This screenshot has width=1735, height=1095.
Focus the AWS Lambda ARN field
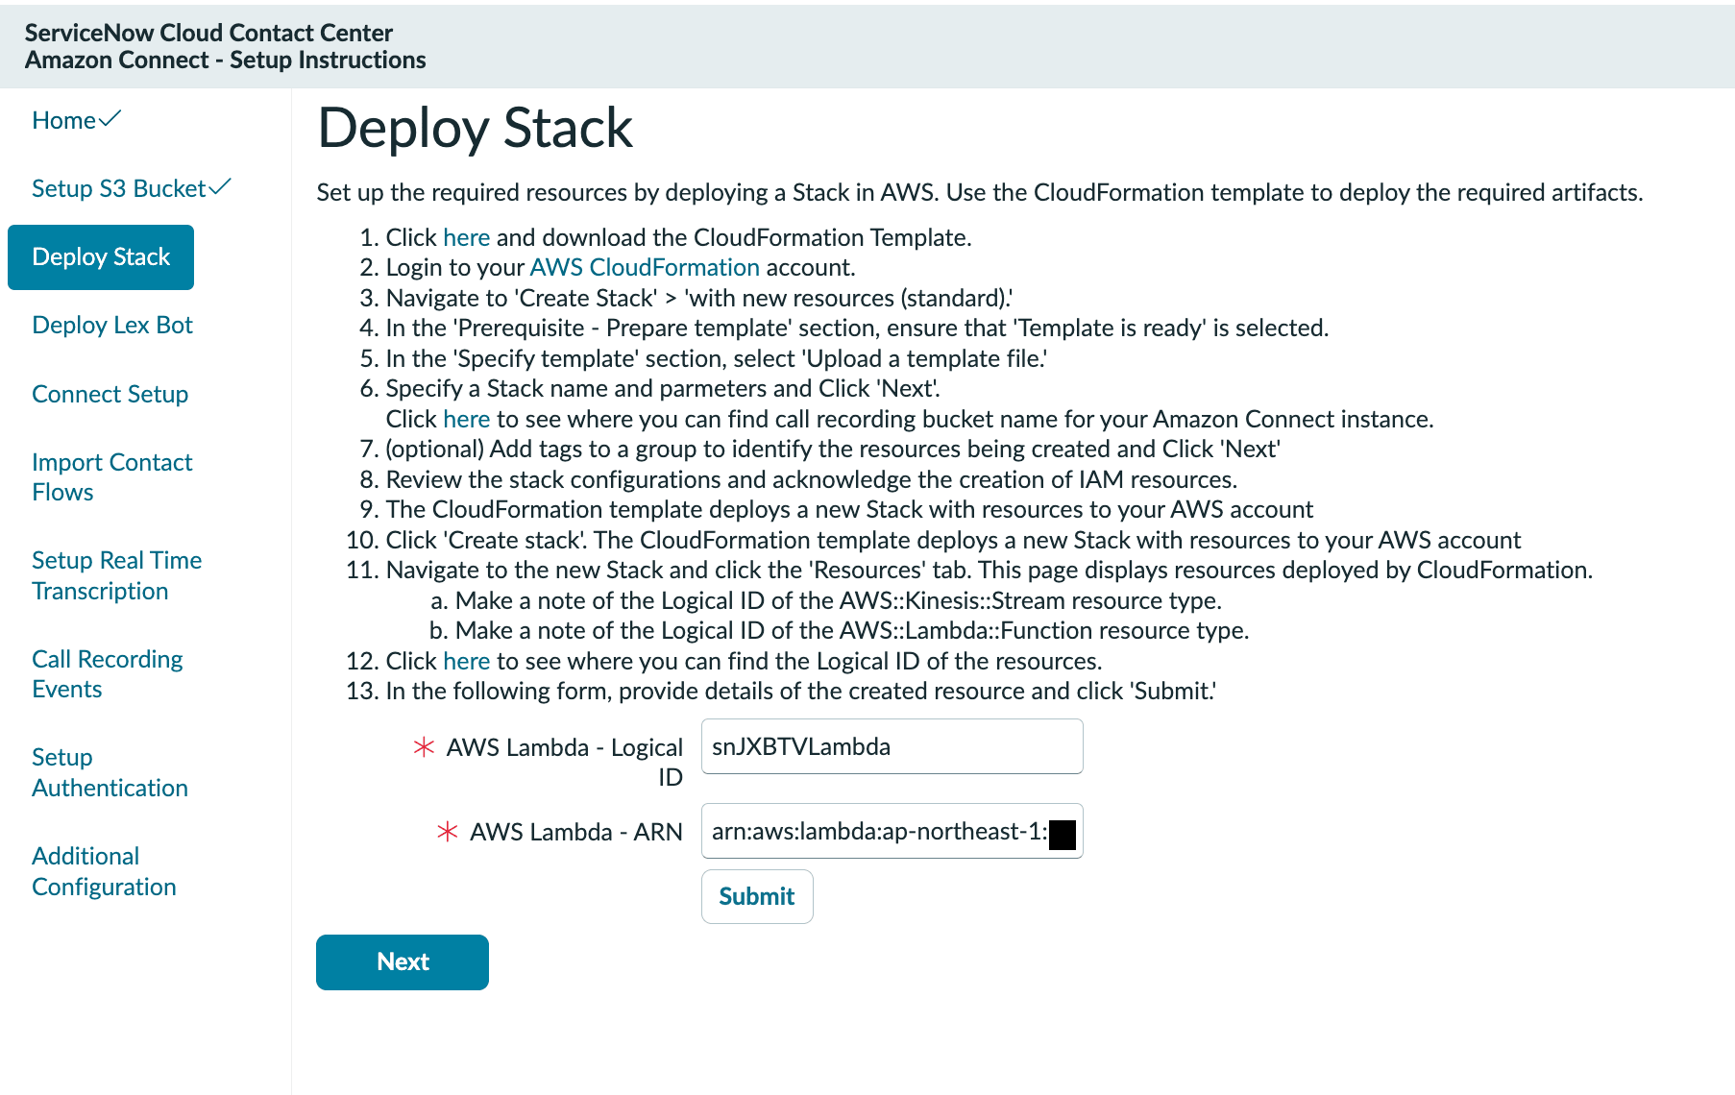892,831
